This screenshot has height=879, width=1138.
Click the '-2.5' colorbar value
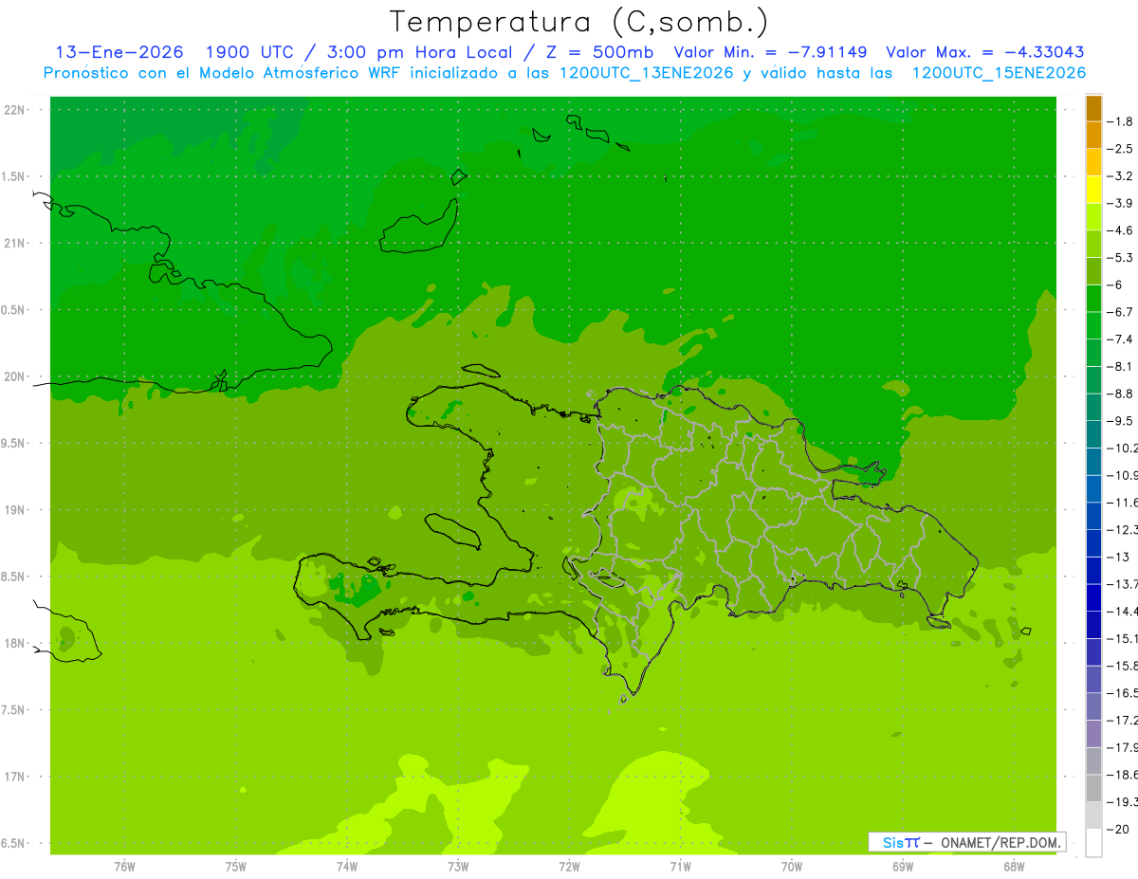point(1120,149)
